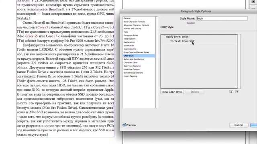Viewport: 257px width, 144px height.
Task: Click the 'Paragraph Style Options' dialog title
Action: pos(196,11)
